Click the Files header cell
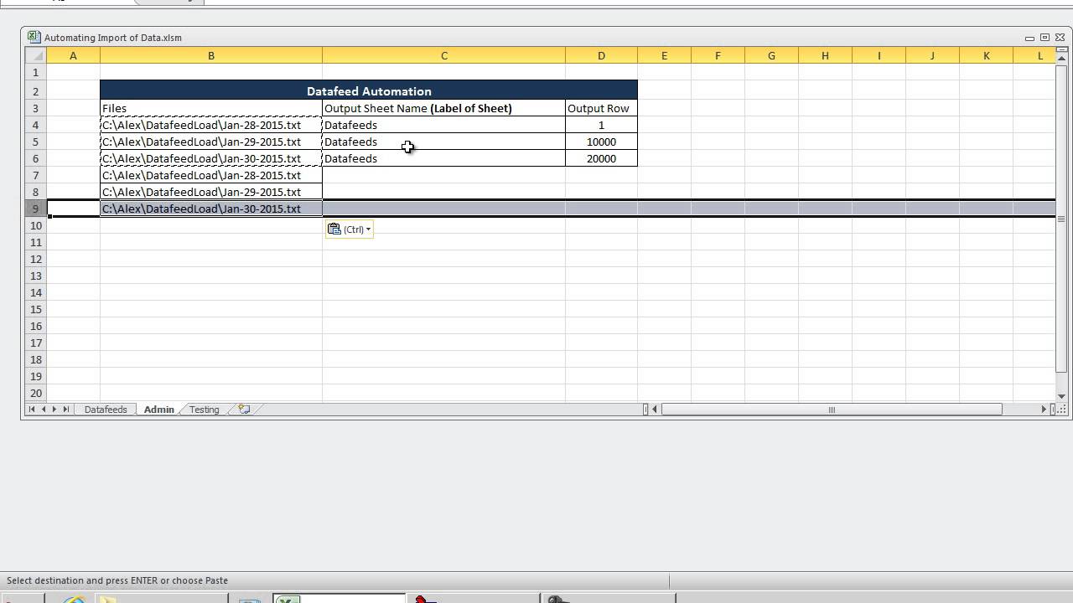 tap(210, 108)
